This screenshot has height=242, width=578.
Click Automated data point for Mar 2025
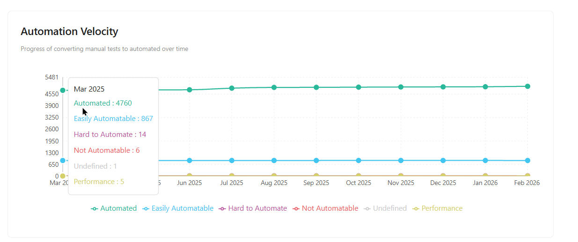pyautogui.click(x=63, y=90)
